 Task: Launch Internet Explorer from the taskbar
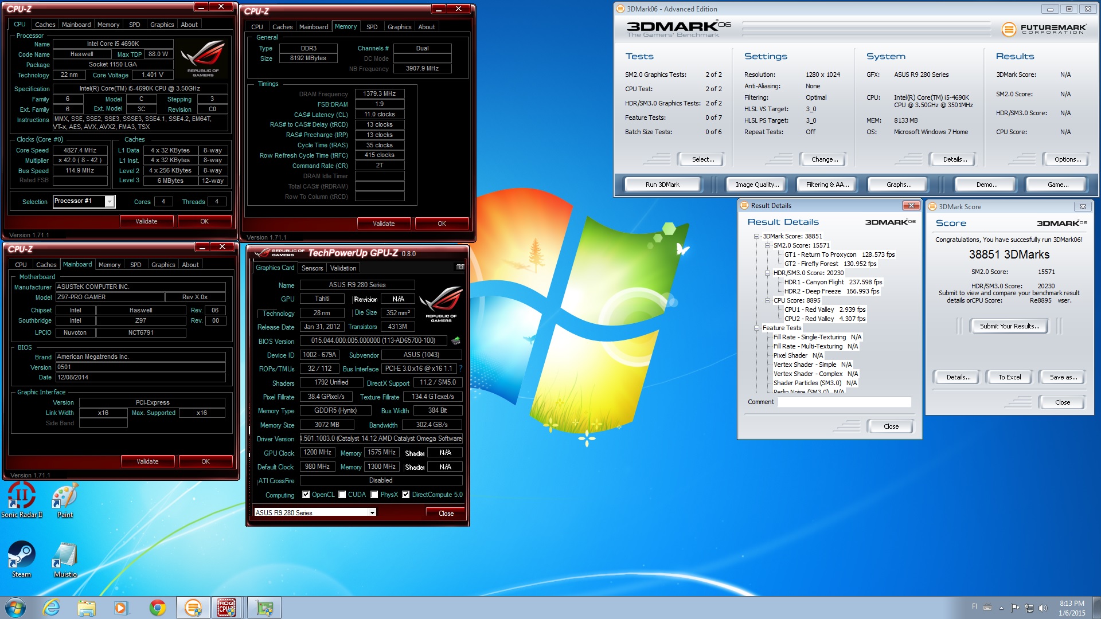coord(51,608)
